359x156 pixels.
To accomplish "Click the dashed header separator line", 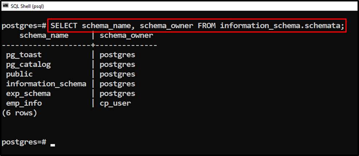I will pyautogui.click(x=79, y=45).
